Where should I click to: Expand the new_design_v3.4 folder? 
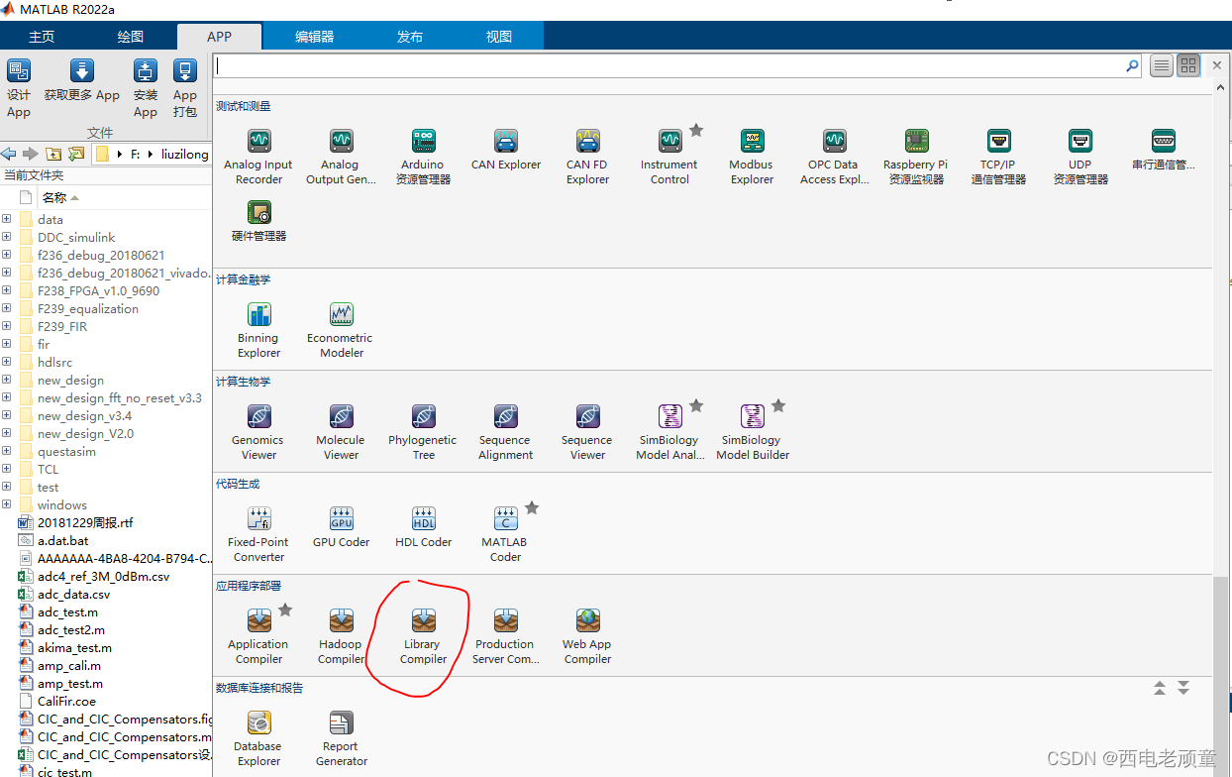(7, 415)
